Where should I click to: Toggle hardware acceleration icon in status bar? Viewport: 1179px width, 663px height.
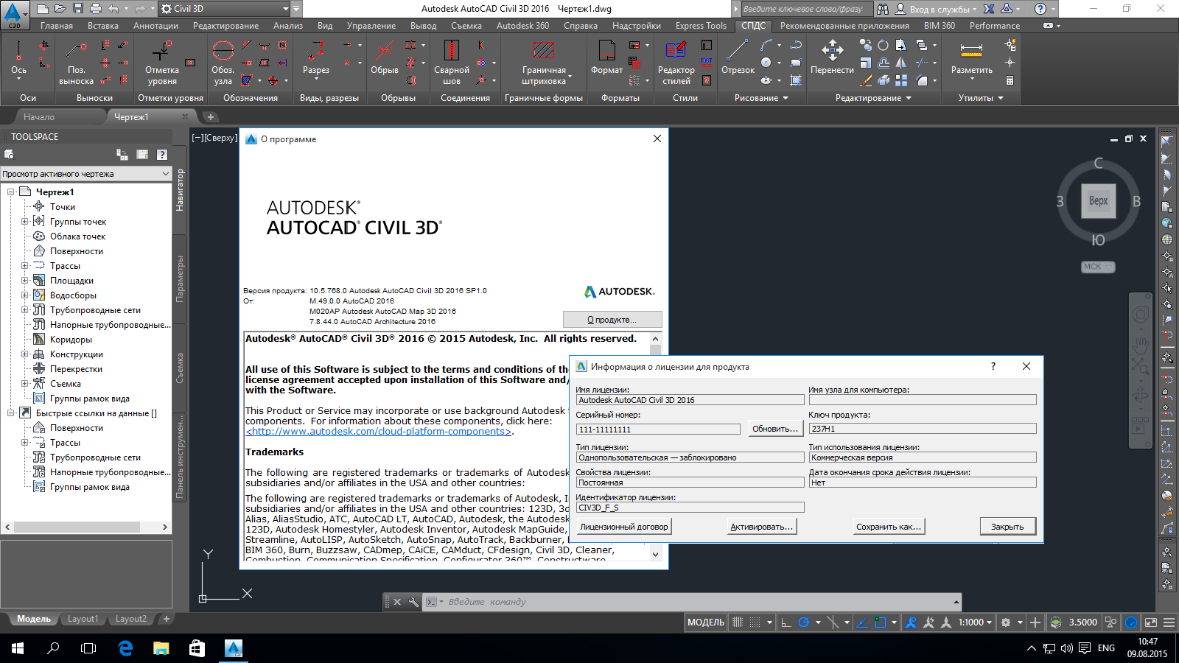tap(1132, 622)
